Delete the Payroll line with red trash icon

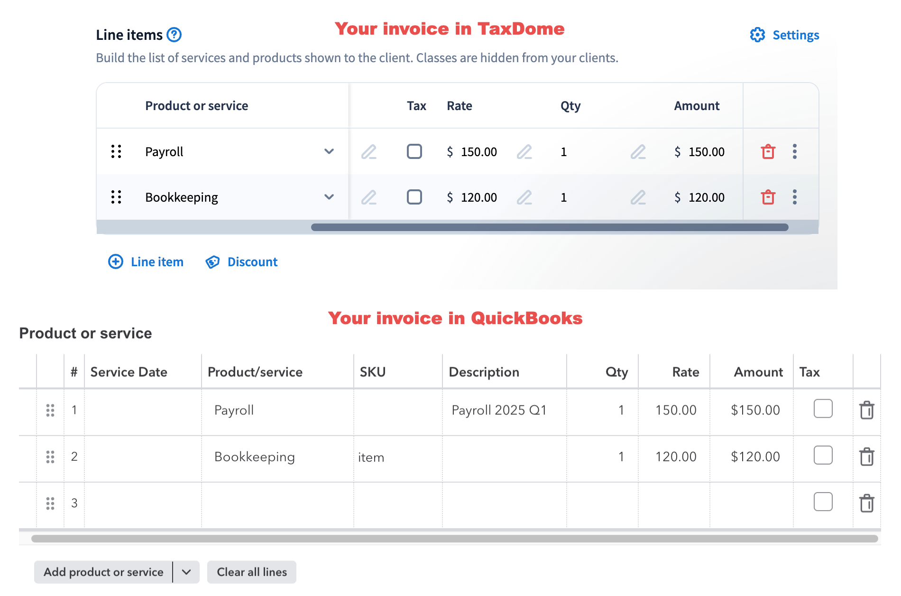pyautogui.click(x=768, y=152)
